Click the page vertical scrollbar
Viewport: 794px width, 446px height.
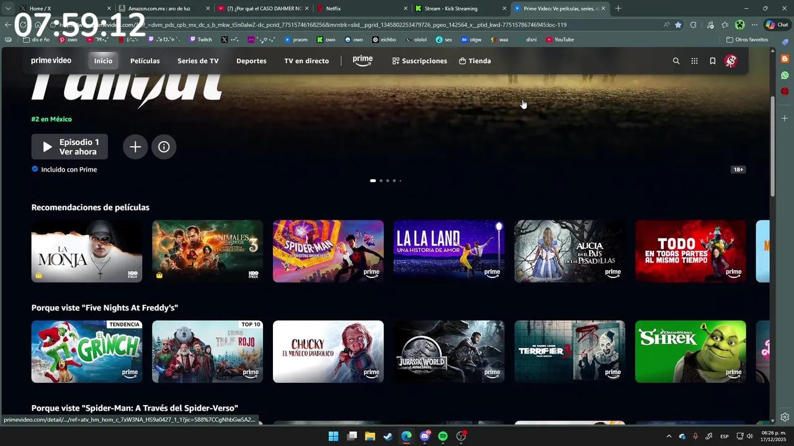click(x=773, y=147)
